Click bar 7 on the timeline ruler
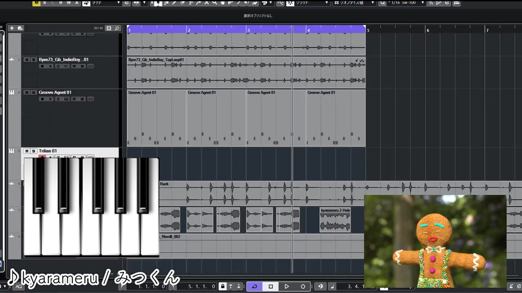The width and height of the screenshot is (522, 293). [x=487, y=30]
